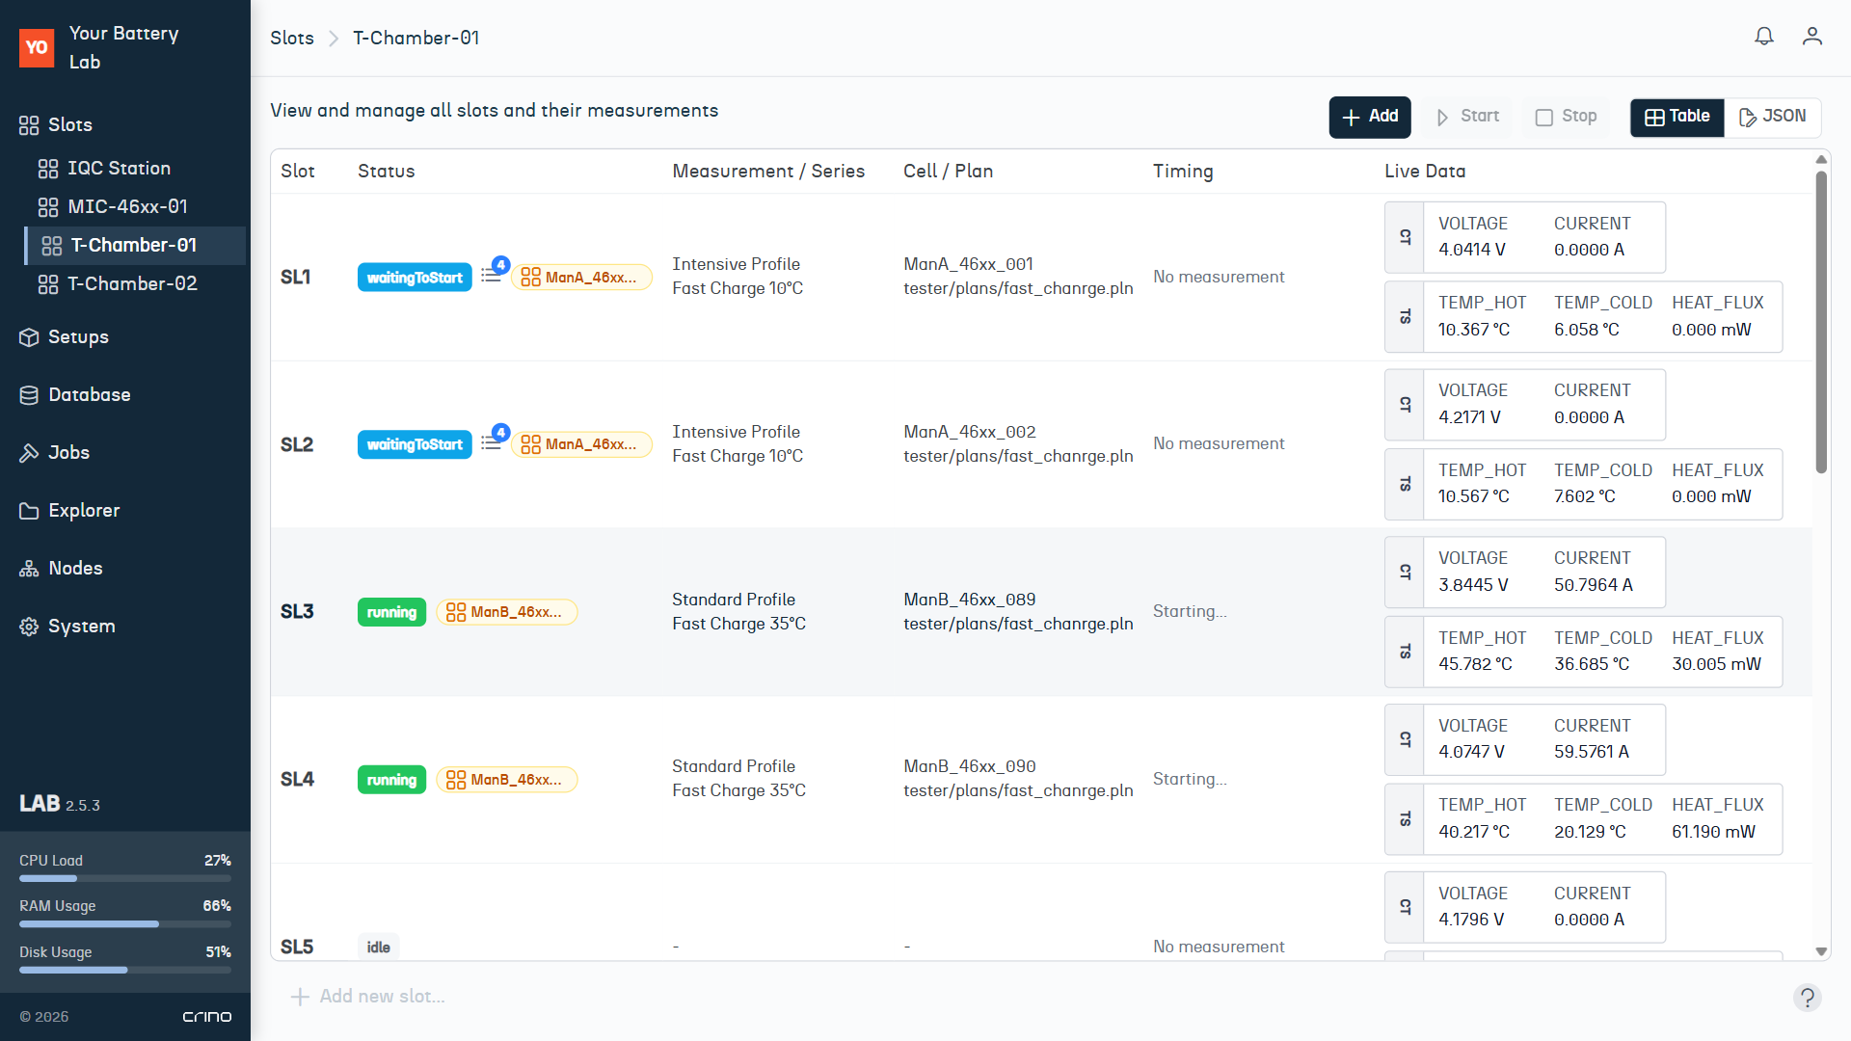The image size is (1851, 1041).
Task: Open the Explorer section
Action: point(84,510)
